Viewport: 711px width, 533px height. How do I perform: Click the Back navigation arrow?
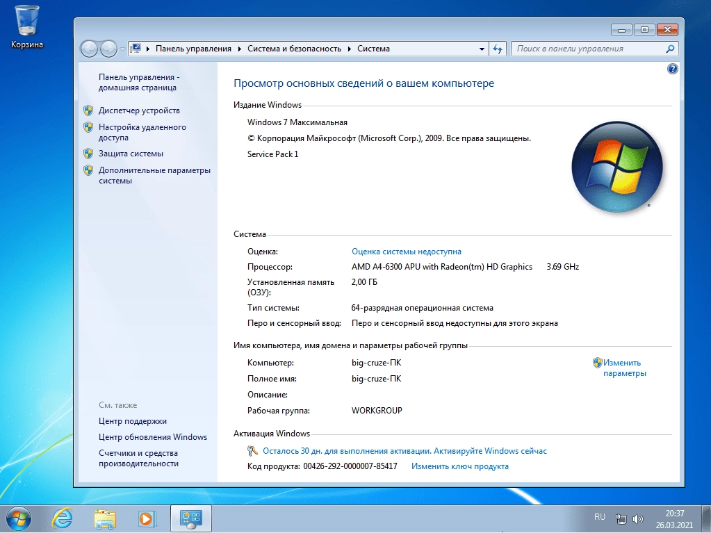90,49
